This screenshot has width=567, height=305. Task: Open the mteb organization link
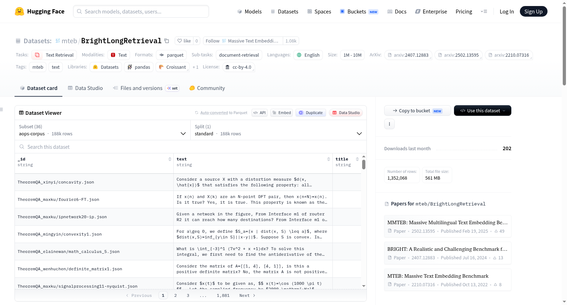coord(69,41)
